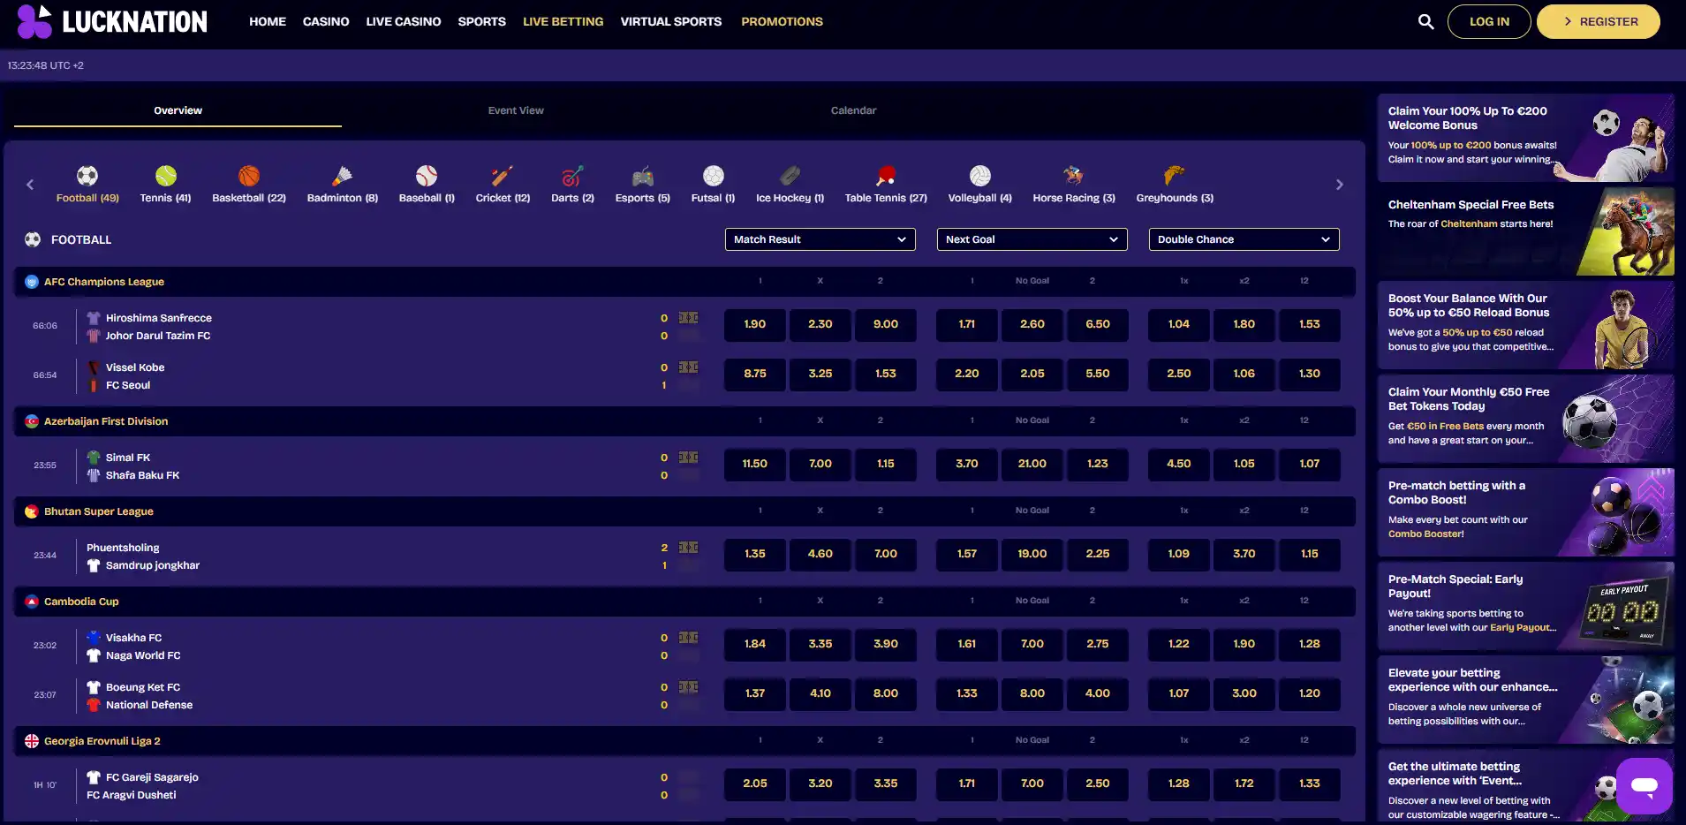Open pitch view for Visakha FC match
1686x825 pixels.
(x=688, y=638)
